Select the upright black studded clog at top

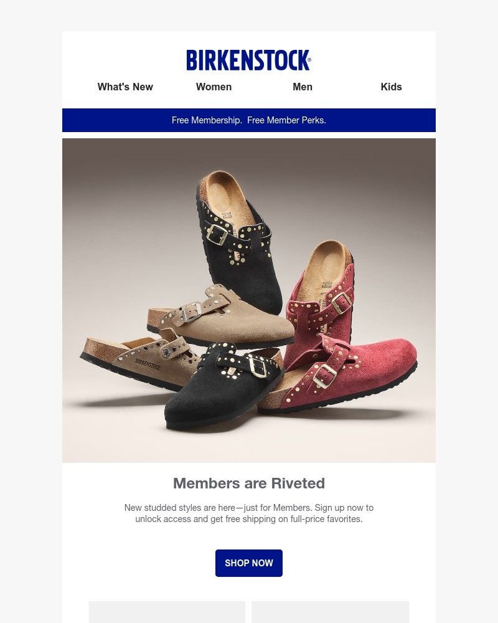click(x=238, y=242)
